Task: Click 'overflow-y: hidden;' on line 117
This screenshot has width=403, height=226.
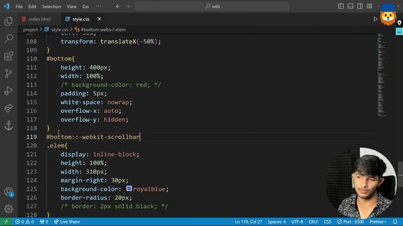Action: click(x=94, y=119)
